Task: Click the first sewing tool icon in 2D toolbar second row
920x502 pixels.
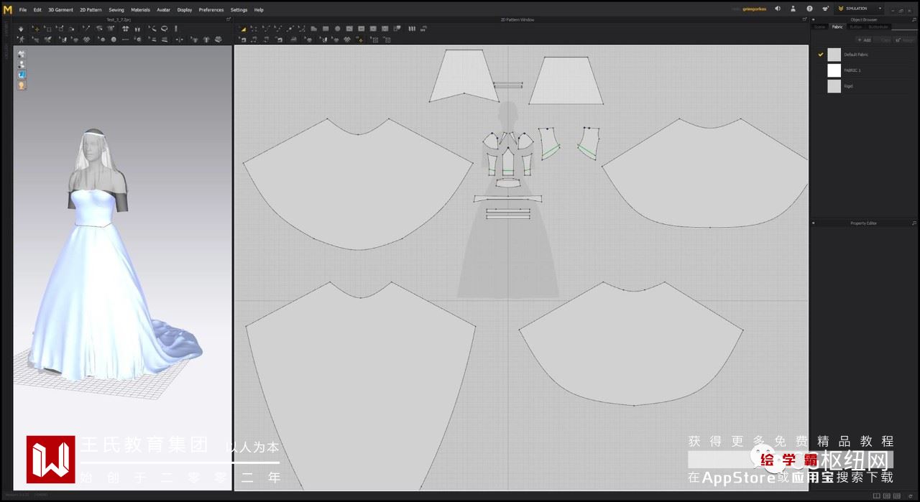Action: (244, 39)
